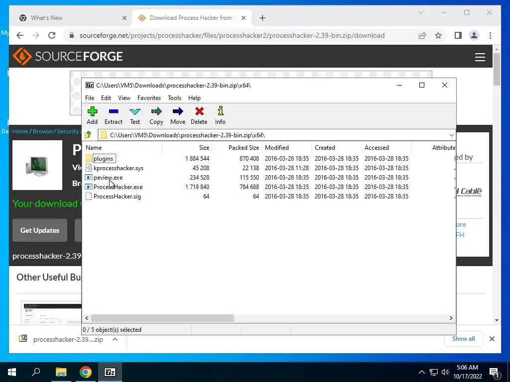510x382 pixels.
Task: Open the Chrome tab search chevron
Action: coord(420,12)
